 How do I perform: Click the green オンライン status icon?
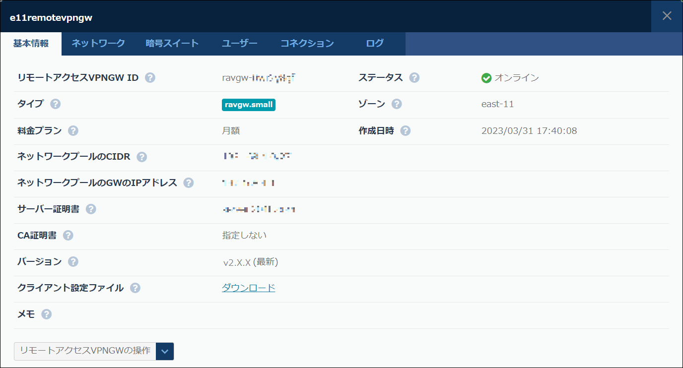486,77
